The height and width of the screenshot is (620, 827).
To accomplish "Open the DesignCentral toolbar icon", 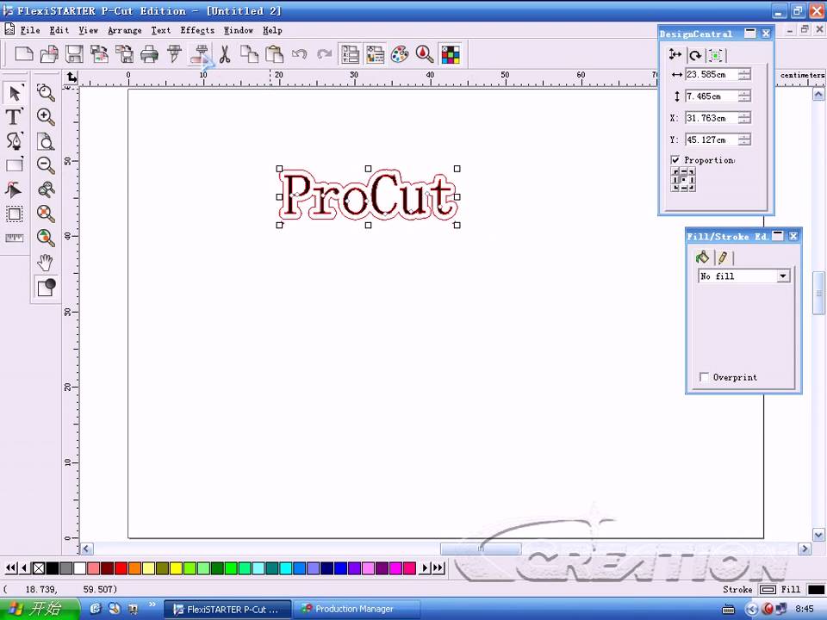I will pos(350,53).
